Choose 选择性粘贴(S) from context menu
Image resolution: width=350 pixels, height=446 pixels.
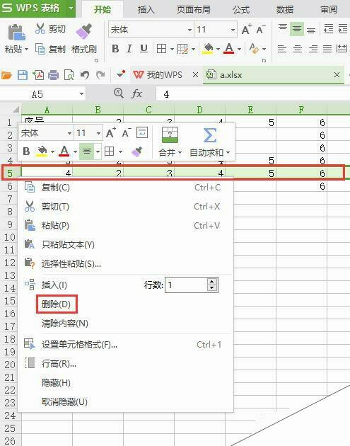click(x=126, y=263)
